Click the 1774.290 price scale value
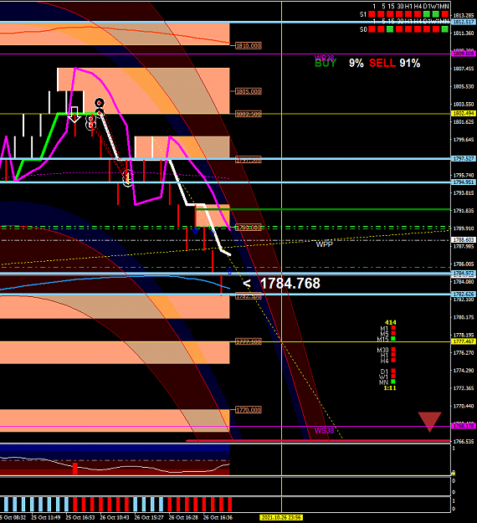Image resolution: width=477 pixels, height=523 pixels. [x=464, y=370]
